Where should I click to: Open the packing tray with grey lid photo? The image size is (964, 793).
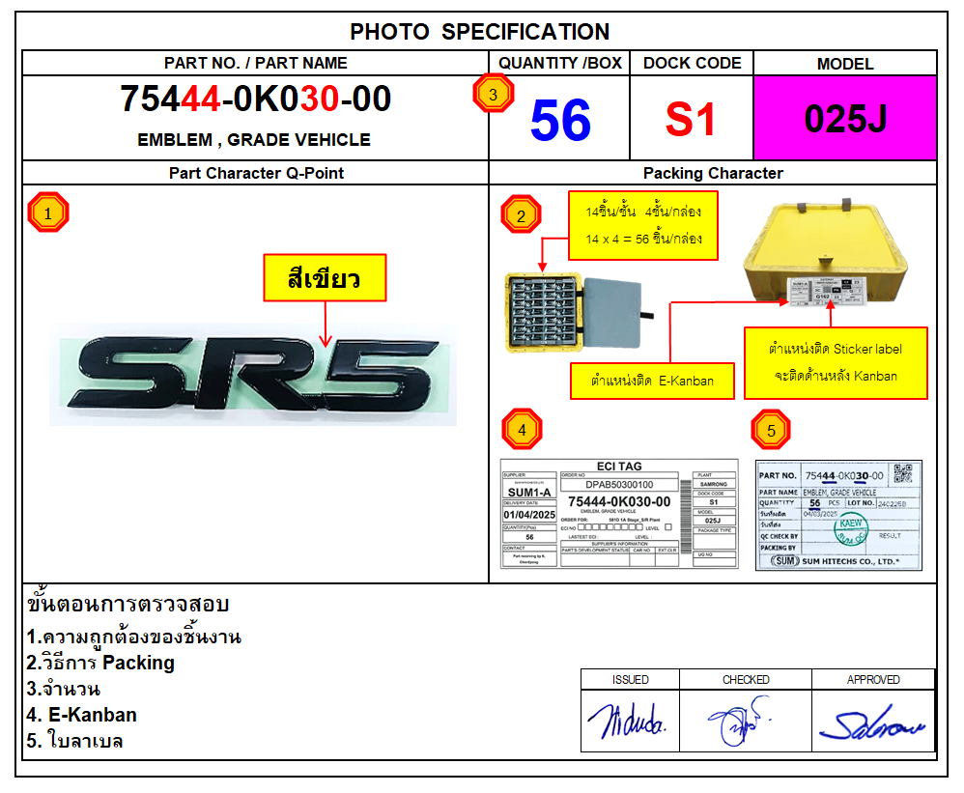[579, 312]
